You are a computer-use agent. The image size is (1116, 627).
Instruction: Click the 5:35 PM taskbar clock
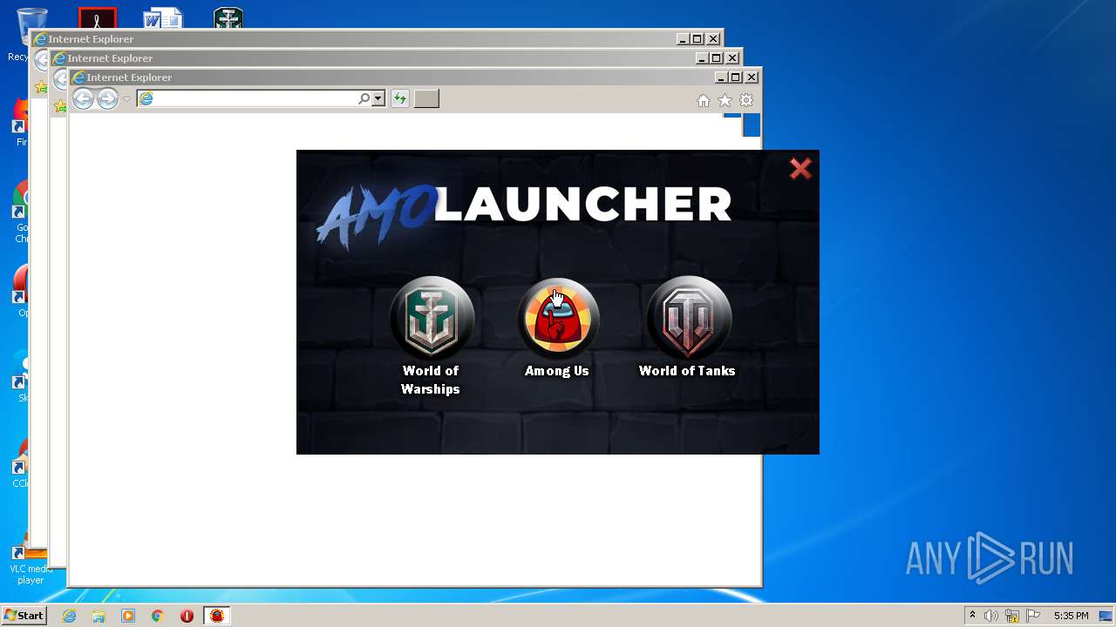click(1071, 616)
